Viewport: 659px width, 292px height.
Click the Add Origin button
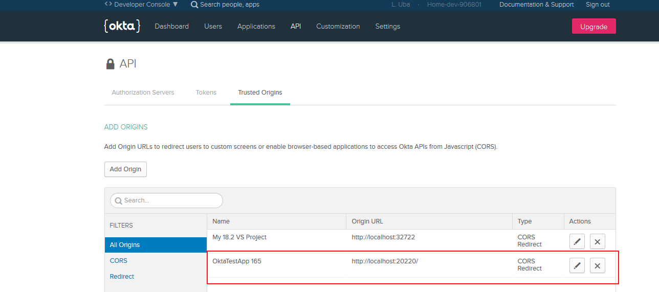pyautogui.click(x=125, y=169)
